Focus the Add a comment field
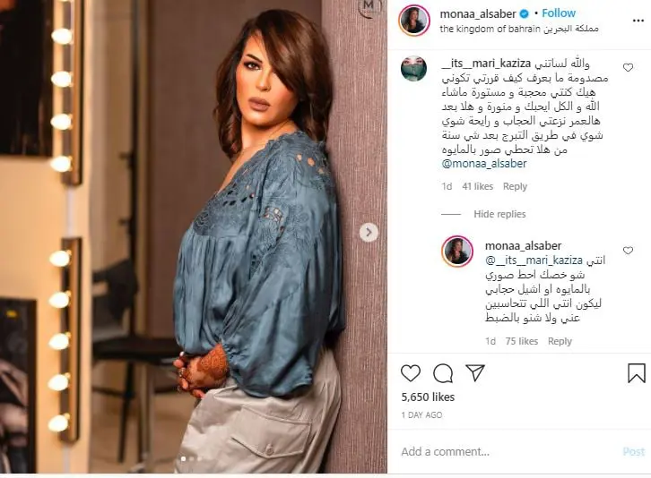Viewport: 651px width, 478px height. (507, 451)
